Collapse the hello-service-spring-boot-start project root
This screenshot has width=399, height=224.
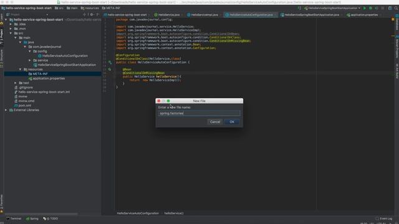(6, 19)
